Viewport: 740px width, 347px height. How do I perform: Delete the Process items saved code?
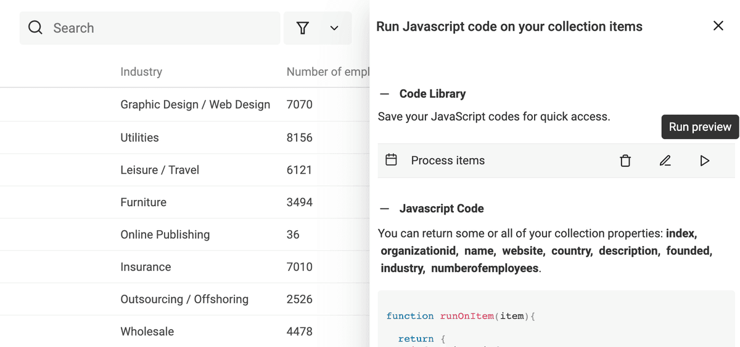coord(625,161)
